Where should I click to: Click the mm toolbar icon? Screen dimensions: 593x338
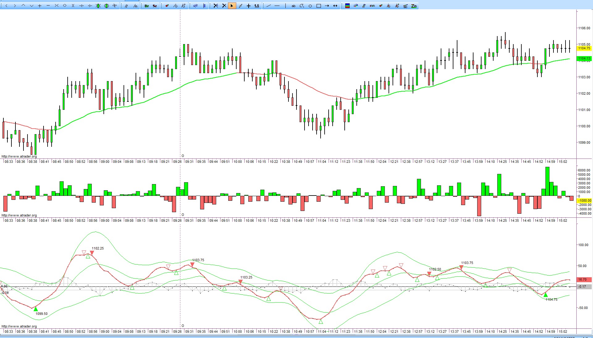tap(372, 6)
